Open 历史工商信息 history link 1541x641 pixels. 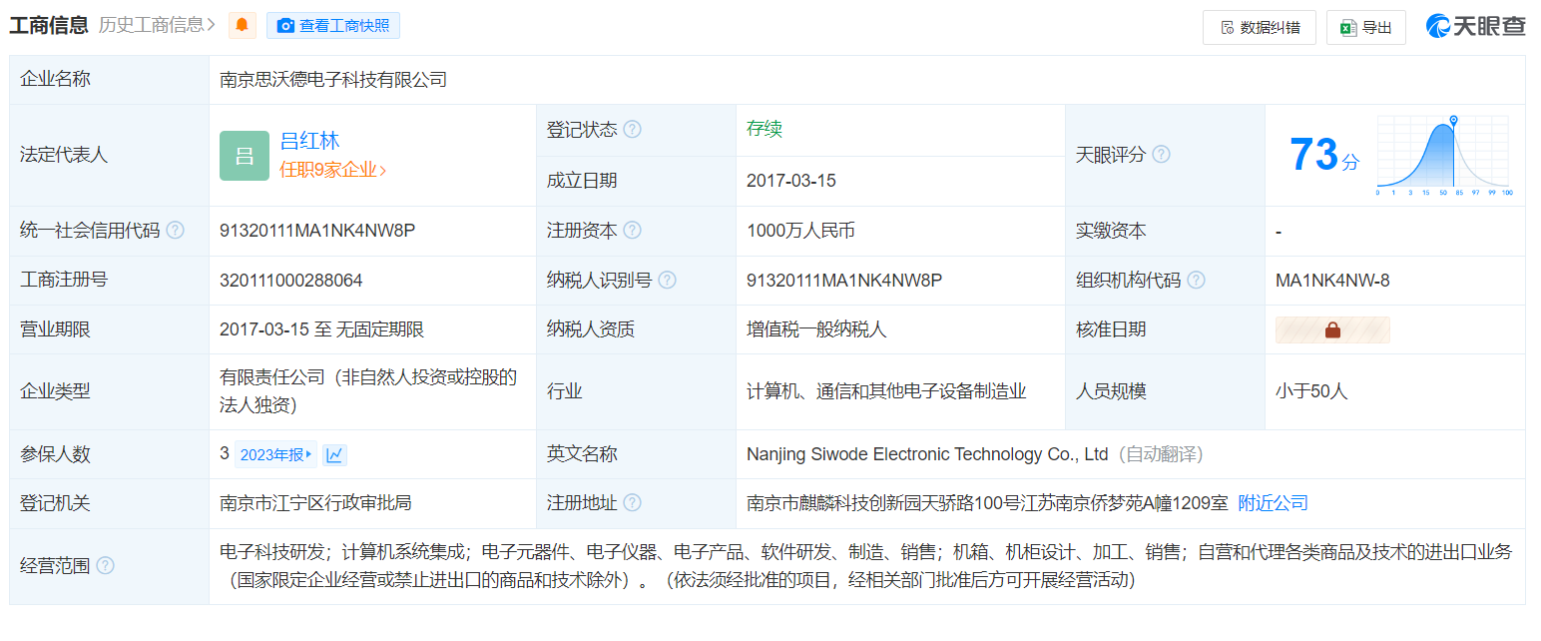pyautogui.click(x=157, y=25)
